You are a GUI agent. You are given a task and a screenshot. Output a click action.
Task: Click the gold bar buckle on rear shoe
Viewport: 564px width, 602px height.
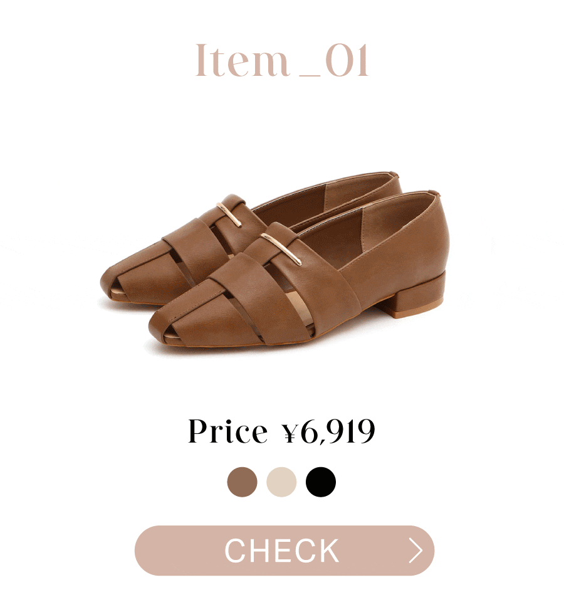click(x=229, y=214)
